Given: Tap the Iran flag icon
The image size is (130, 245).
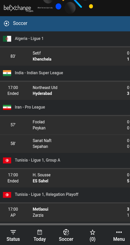Looking at the screenshot, I should click(x=7, y=107).
